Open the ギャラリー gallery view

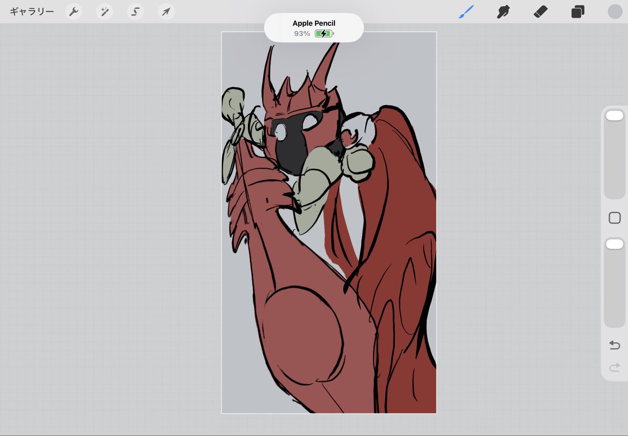32,12
